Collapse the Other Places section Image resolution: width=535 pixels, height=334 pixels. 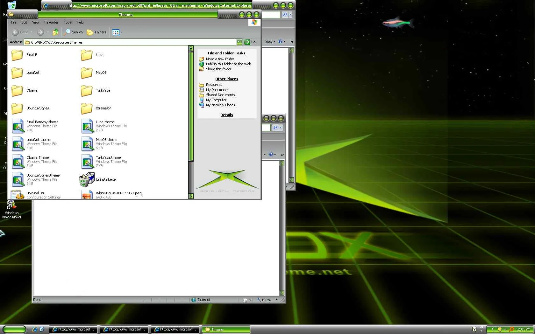tap(227, 79)
